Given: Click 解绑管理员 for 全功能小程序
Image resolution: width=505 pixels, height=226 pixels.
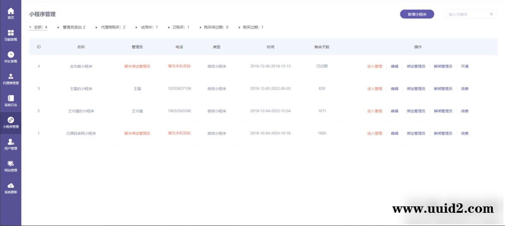Looking at the screenshot, I should pos(443,67).
